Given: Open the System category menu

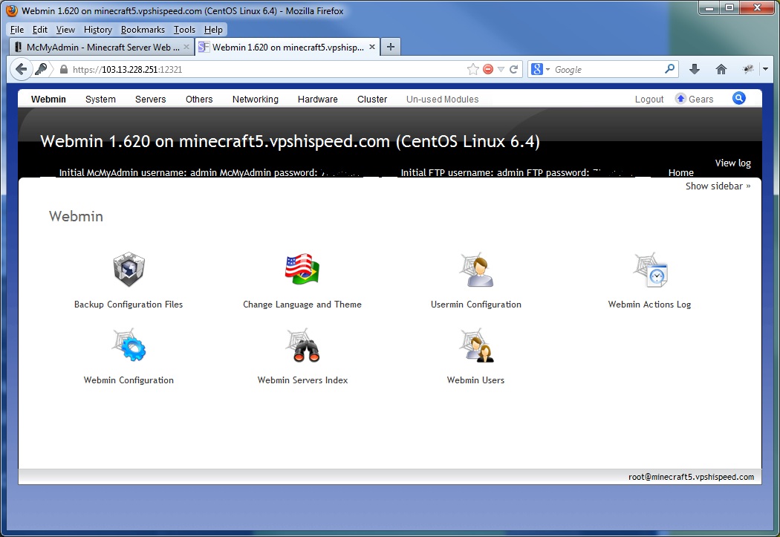Looking at the screenshot, I should (100, 99).
